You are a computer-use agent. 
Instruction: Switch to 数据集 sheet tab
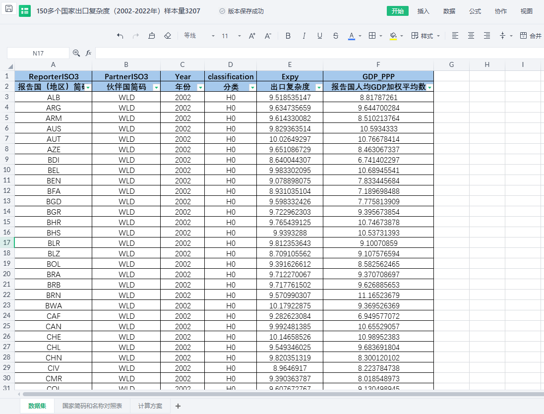click(x=37, y=406)
